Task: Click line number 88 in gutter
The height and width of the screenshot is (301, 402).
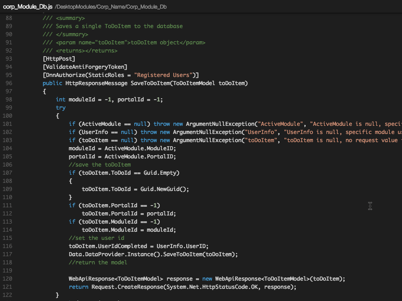Action: (9, 18)
